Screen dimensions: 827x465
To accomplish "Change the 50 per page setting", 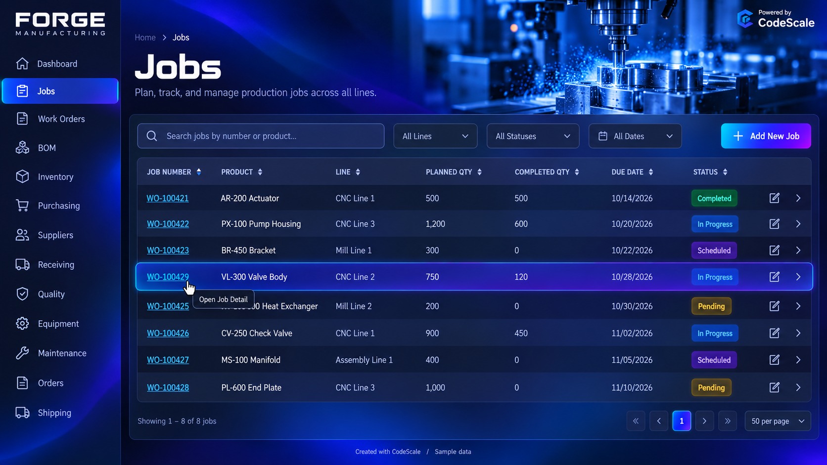I will 778,421.
